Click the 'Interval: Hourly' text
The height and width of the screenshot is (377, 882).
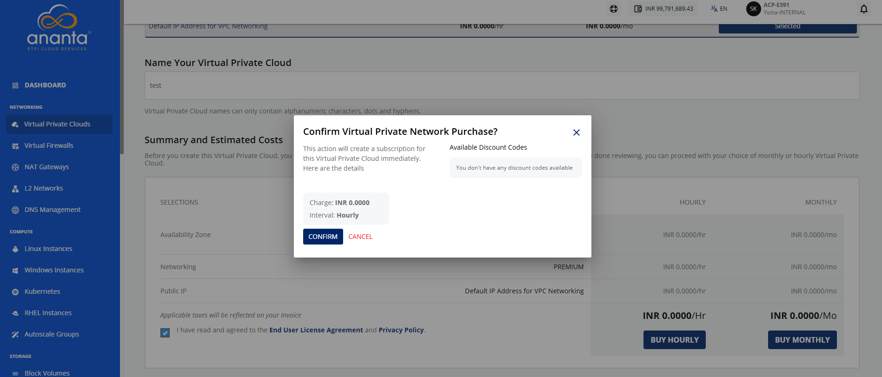pyautogui.click(x=334, y=215)
